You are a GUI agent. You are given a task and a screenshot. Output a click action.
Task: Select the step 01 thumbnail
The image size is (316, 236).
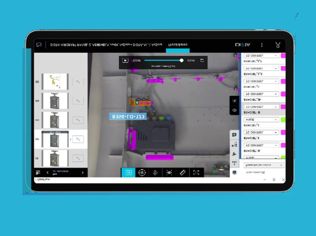tap(55, 158)
